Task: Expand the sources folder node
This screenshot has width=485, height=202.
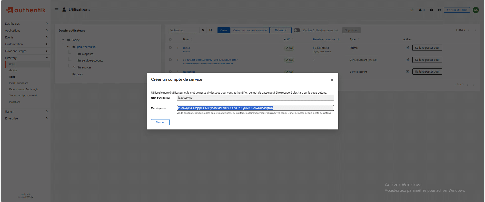Action: tap(74, 67)
